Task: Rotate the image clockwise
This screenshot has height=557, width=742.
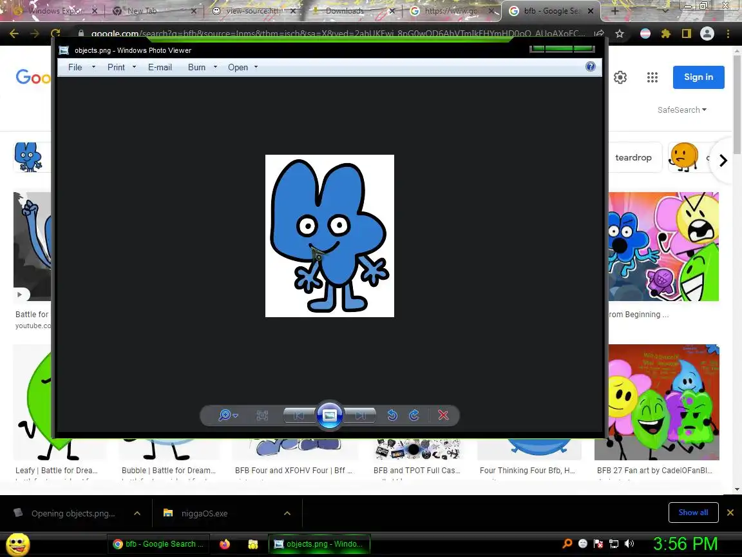Action: pos(414,415)
